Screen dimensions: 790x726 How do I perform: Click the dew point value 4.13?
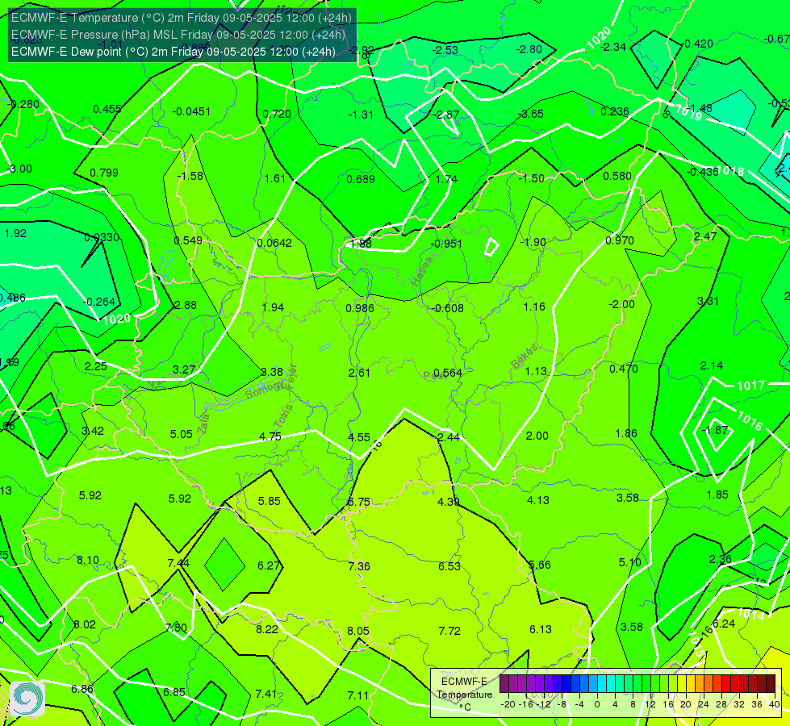tap(538, 500)
